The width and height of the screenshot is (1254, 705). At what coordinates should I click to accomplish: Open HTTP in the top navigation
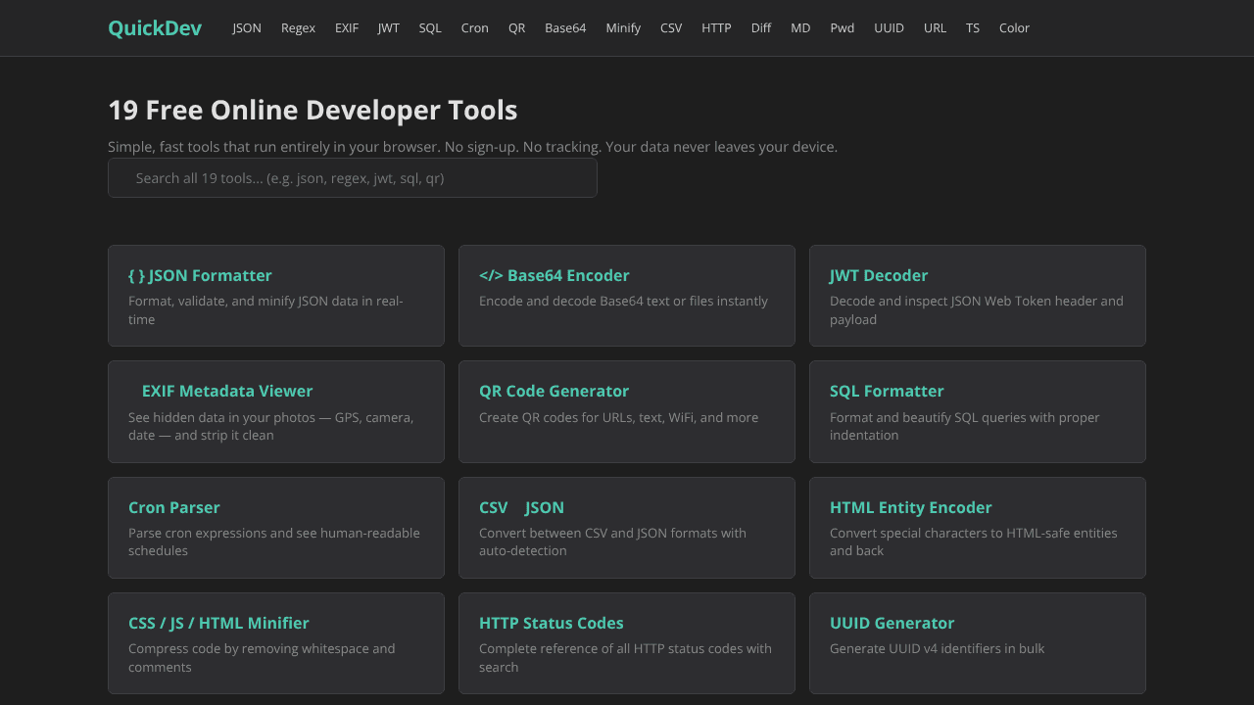click(716, 28)
